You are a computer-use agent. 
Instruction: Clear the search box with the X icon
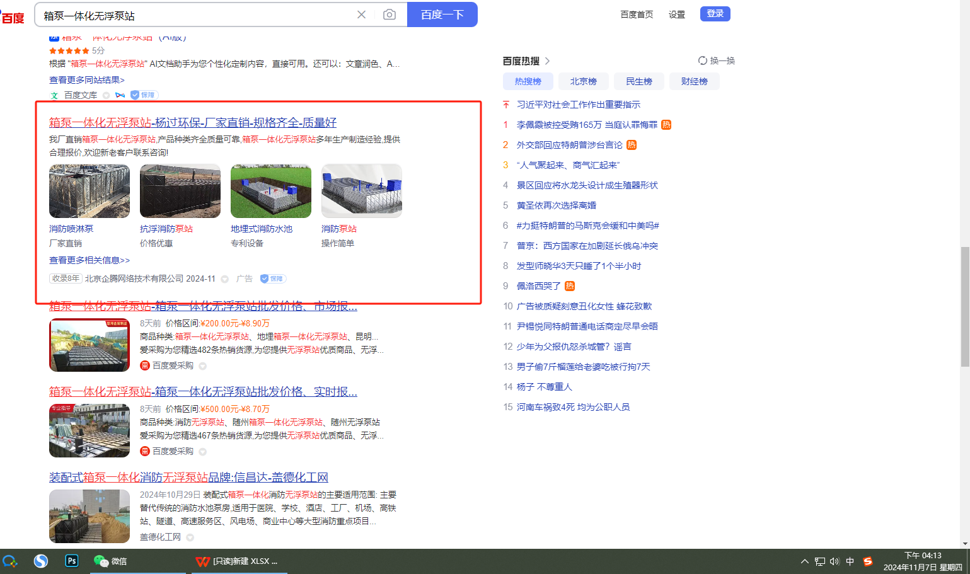(361, 14)
